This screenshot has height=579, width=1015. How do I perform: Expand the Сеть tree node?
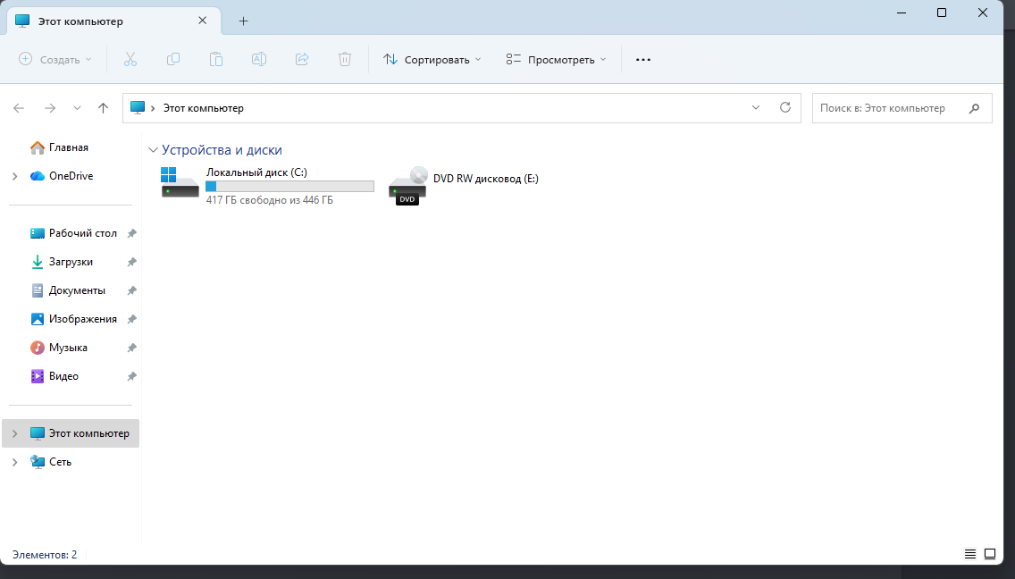[15, 462]
